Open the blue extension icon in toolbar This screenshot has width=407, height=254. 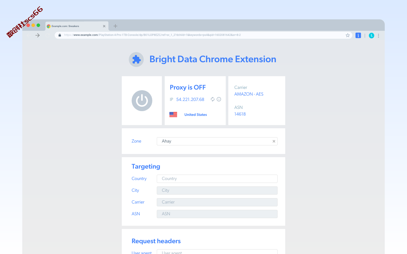click(x=358, y=36)
